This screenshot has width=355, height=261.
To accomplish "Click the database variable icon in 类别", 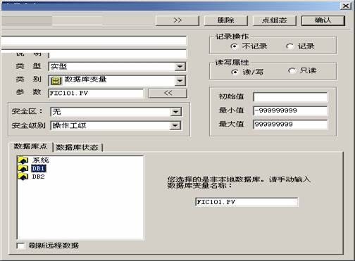I will pyautogui.click(x=56, y=81).
